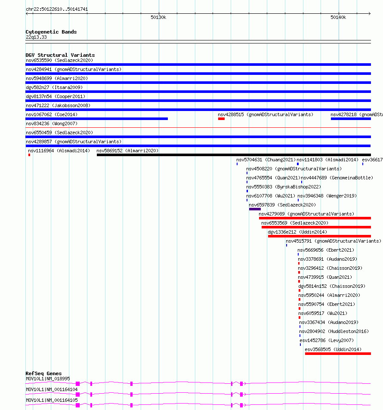
Task: Click the nsv6107708 (Wu2021) label
Action: point(271,196)
